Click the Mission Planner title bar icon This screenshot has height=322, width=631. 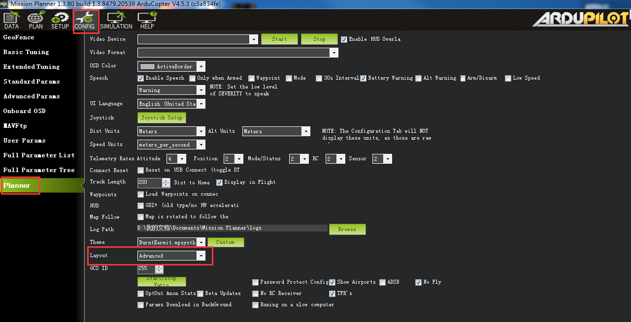(x=4, y=4)
